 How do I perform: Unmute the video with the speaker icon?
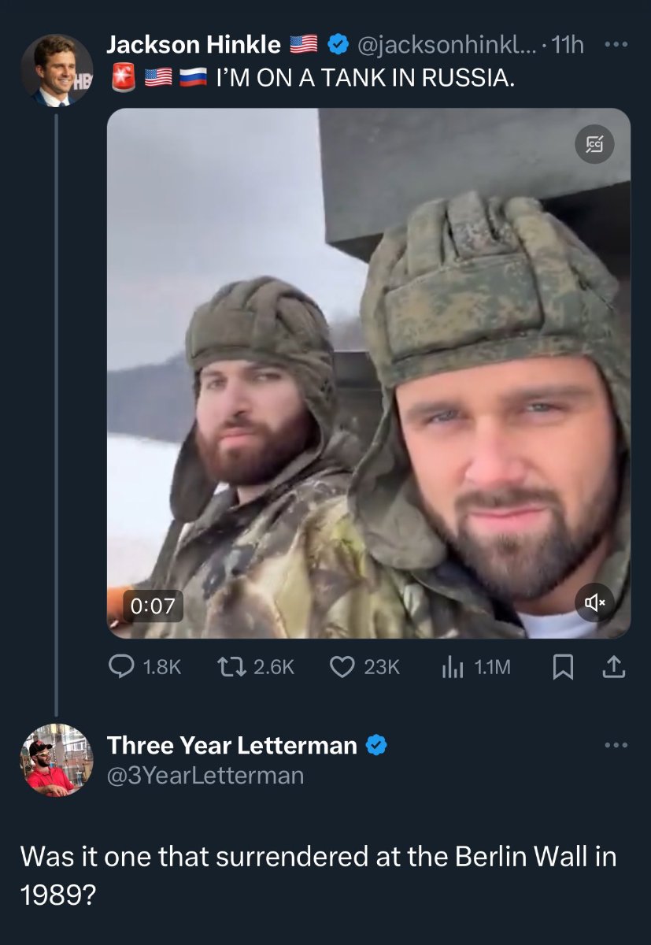(x=594, y=603)
